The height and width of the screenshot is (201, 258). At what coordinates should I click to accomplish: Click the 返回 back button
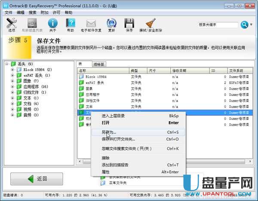click(37, 179)
